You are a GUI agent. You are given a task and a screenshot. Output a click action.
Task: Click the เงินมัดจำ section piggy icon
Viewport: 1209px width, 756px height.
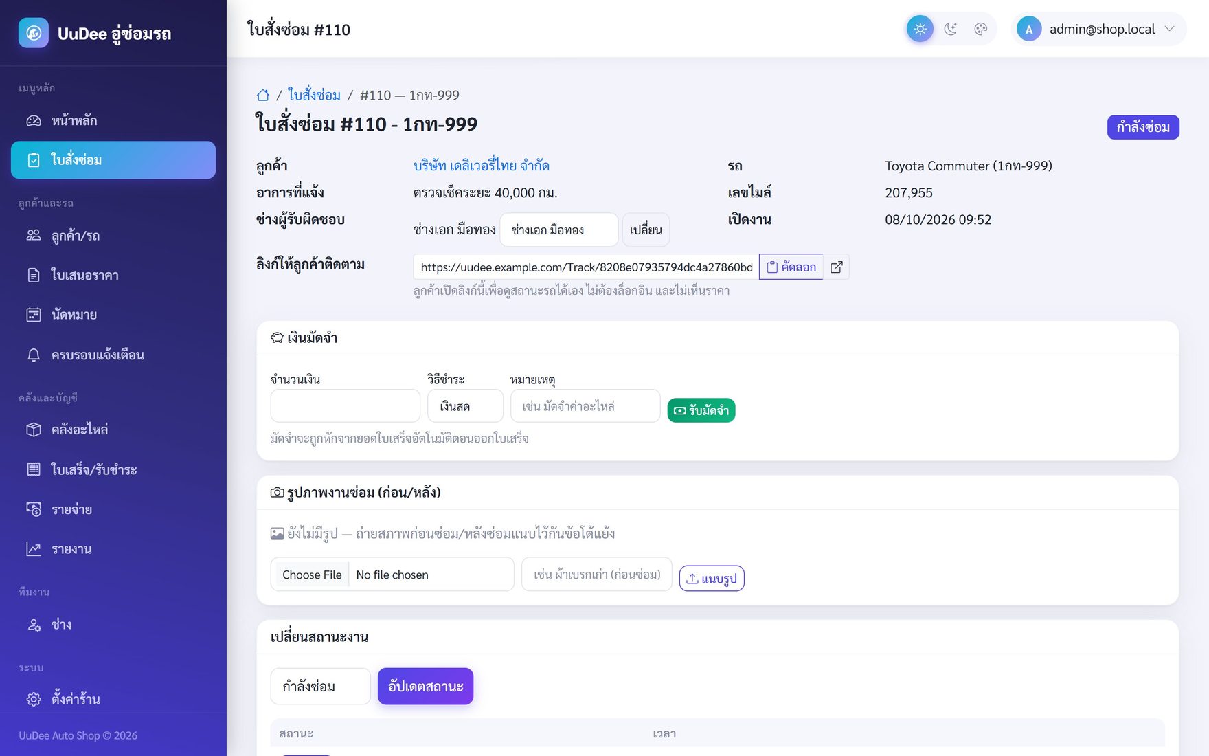point(277,338)
